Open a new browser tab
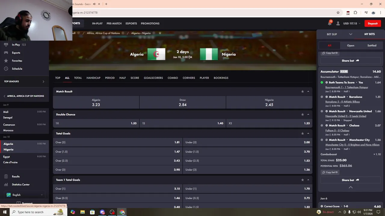This screenshot has width=385, height=216. 106,4
